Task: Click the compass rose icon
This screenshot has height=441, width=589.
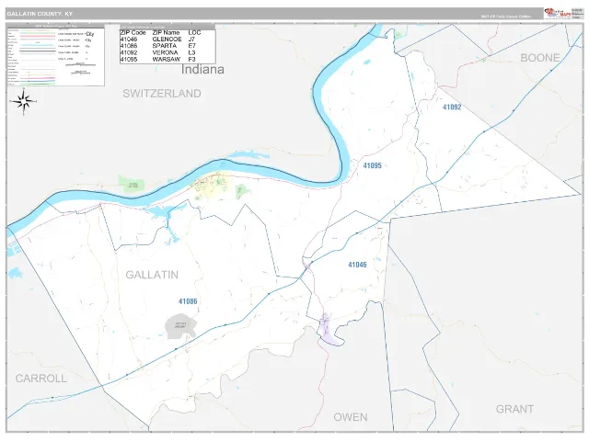Action: click(x=23, y=102)
